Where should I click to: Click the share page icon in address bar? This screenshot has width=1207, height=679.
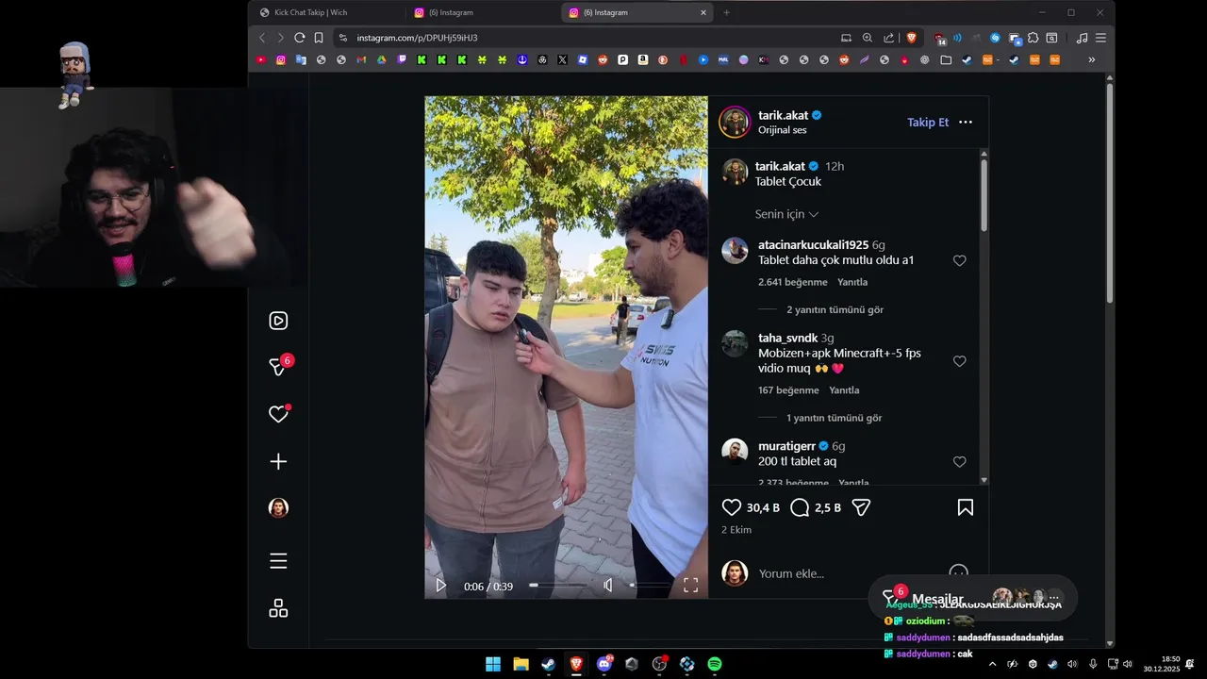point(888,38)
